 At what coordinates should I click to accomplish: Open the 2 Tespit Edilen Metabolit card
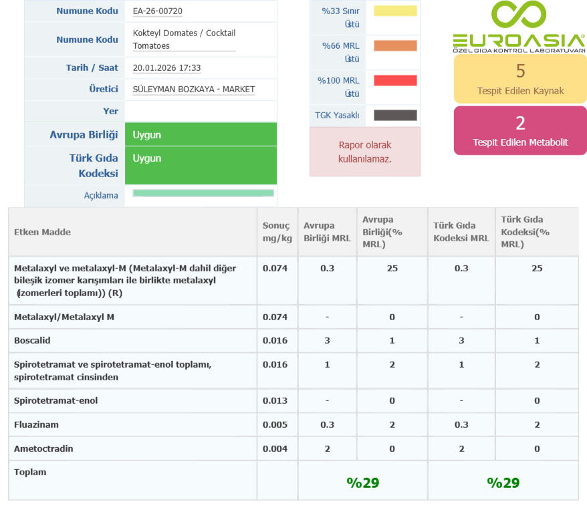tap(520, 130)
